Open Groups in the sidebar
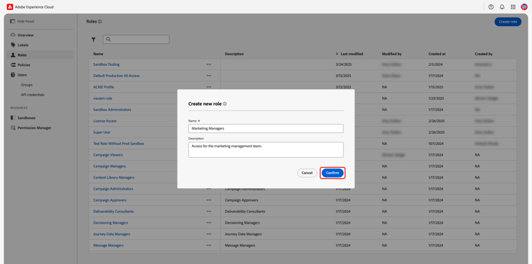This screenshot has width=532, height=264. pyautogui.click(x=27, y=85)
